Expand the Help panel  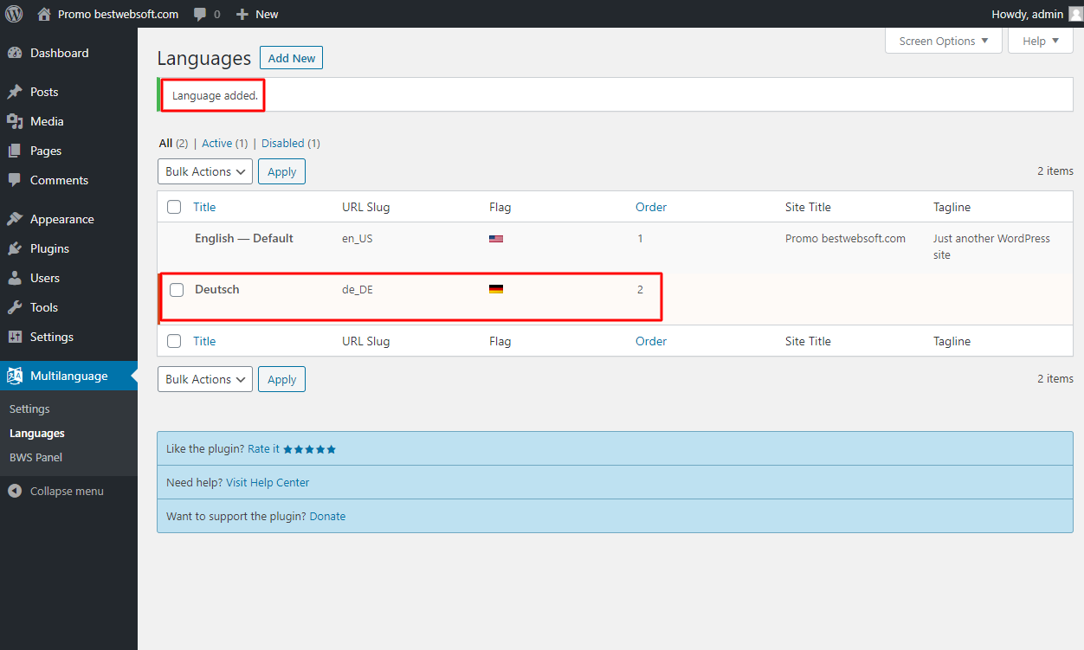tap(1041, 41)
